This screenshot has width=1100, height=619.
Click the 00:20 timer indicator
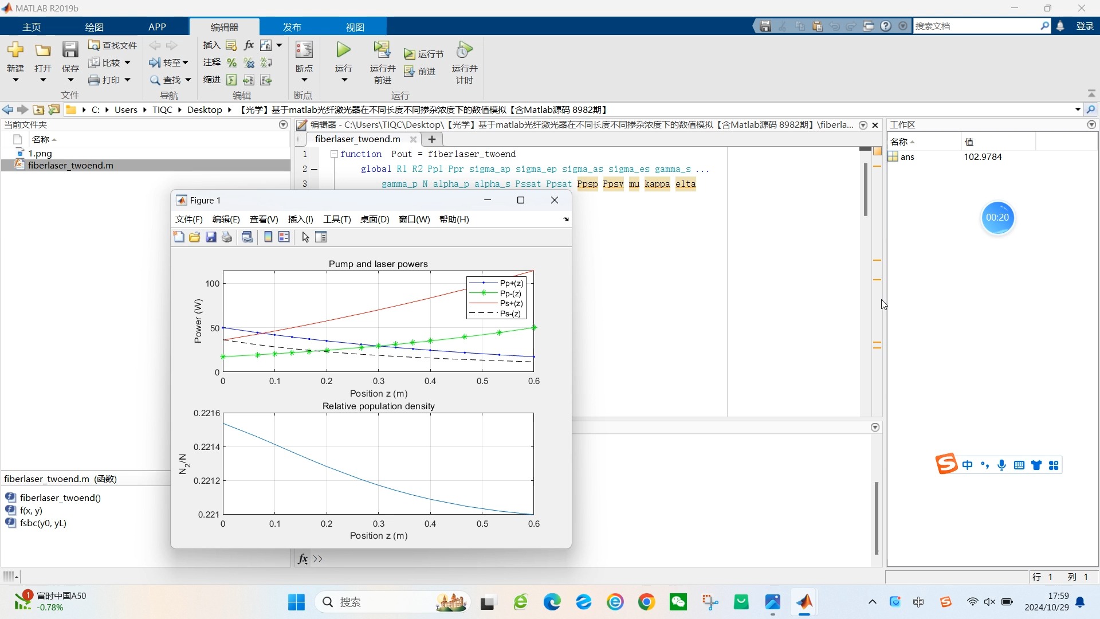click(x=996, y=217)
